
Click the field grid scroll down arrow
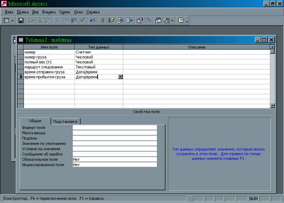click(272, 106)
